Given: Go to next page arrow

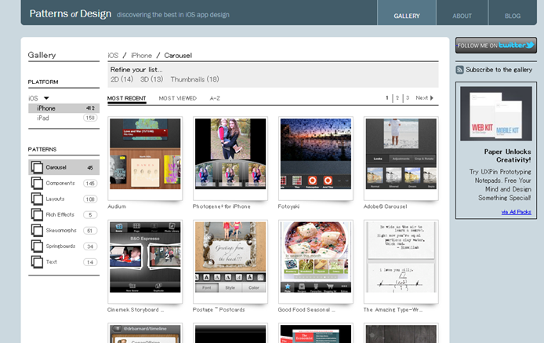Looking at the screenshot, I should [431, 98].
